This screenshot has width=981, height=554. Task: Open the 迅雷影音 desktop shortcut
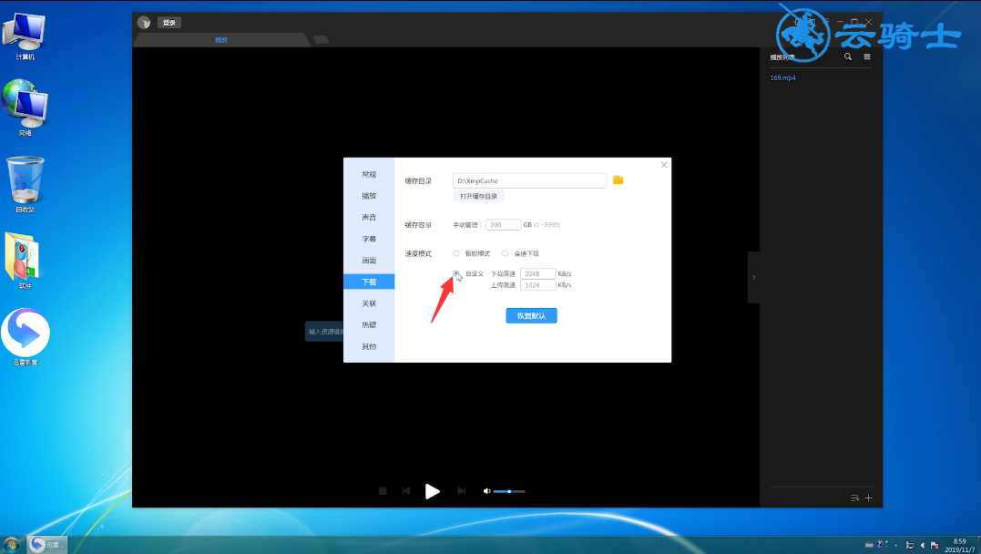(x=25, y=337)
